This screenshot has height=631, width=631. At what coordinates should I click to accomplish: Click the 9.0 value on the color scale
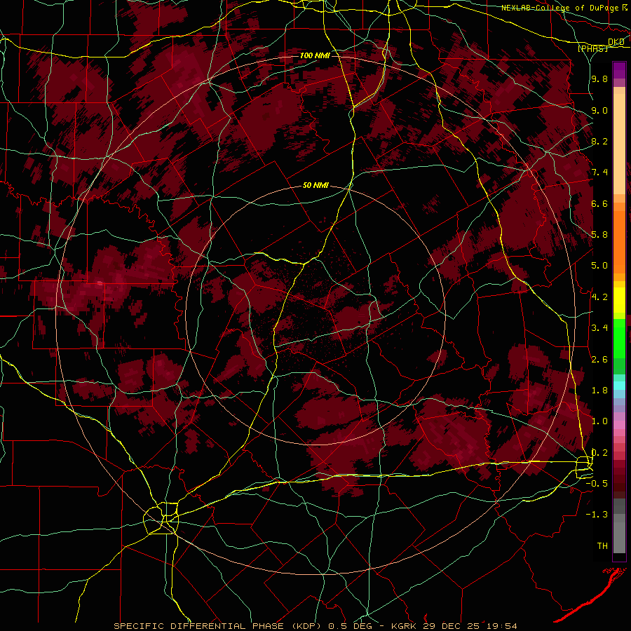point(599,110)
